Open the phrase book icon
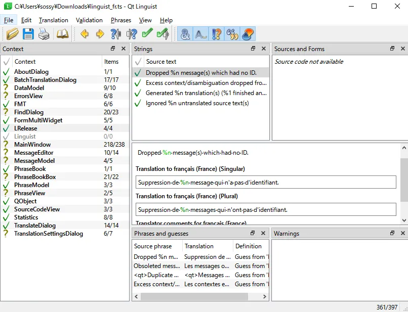 click(x=62, y=33)
